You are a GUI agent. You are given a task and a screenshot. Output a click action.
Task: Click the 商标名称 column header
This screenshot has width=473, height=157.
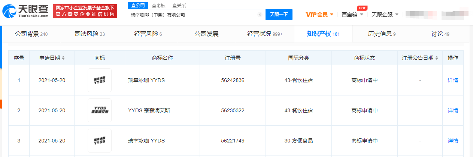click(x=162, y=58)
